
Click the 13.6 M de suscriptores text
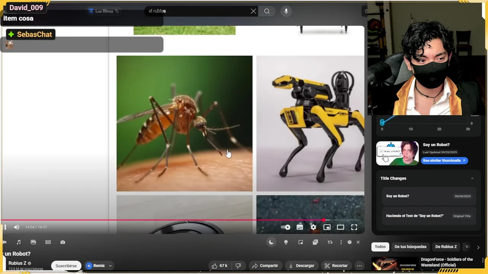pyautogui.click(x=26, y=269)
